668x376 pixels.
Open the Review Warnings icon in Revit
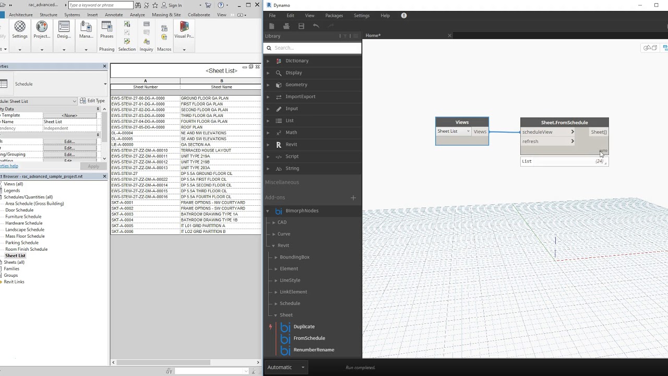pos(146,41)
